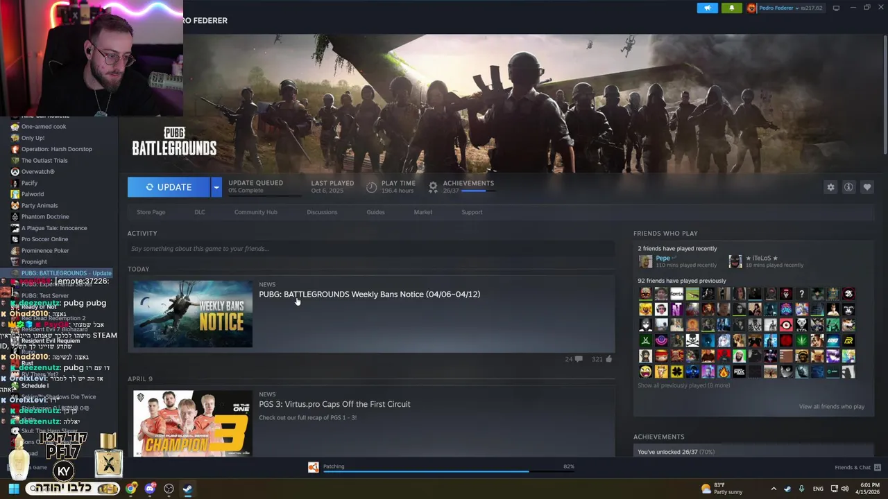Click the achievements progress bar under 26/37
This screenshot has width=888, height=499.
click(477, 191)
